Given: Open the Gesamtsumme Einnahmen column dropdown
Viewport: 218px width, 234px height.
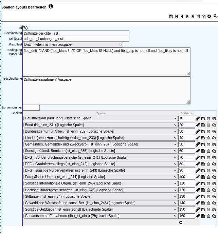Looking at the screenshot, I should pos(101,216).
